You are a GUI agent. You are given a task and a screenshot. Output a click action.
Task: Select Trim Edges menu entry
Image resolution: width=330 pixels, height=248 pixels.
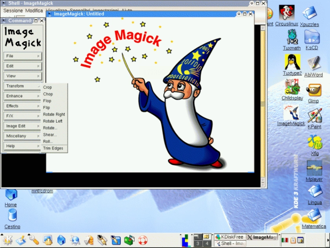click(53, 148)
